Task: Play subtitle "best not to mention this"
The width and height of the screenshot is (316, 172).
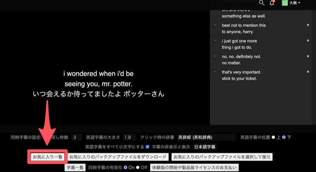Action: [215, 25]
